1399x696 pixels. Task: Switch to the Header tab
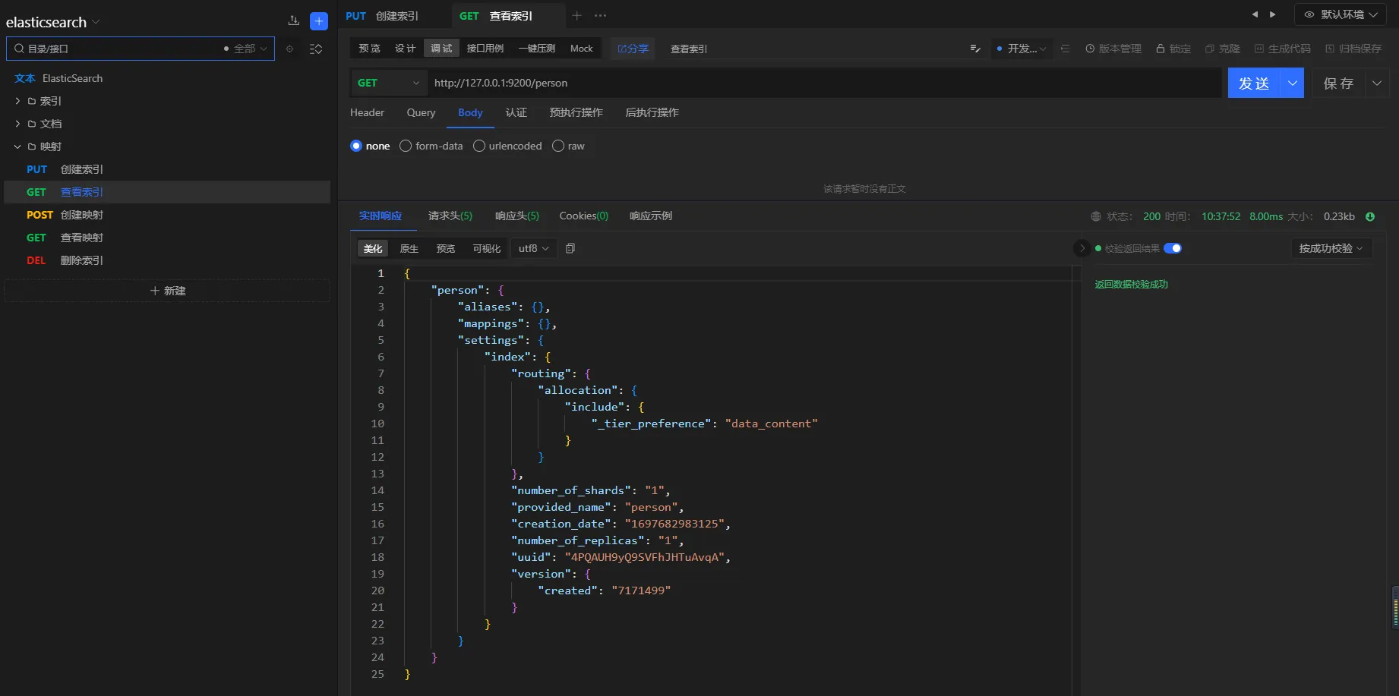(x=367, y=112)
